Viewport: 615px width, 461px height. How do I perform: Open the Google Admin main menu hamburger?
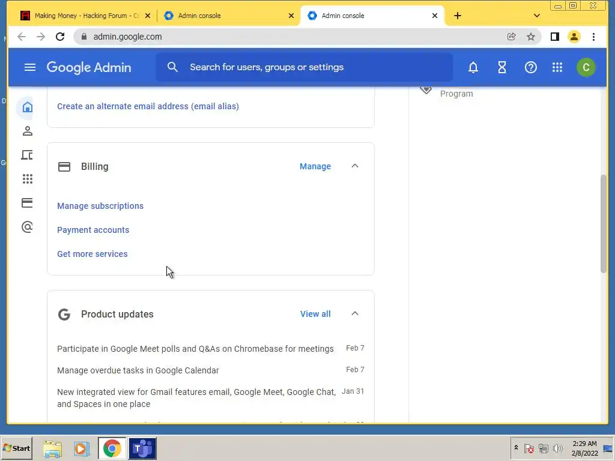30,67
